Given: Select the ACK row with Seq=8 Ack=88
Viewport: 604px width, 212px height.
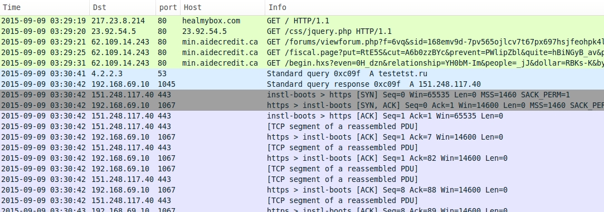Looking at the screenshot, I should click(302, 190).
